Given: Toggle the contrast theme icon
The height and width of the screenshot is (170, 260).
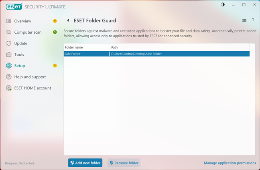Looking at the screenshot, I should pyautogui.click(x=223, y=5).
